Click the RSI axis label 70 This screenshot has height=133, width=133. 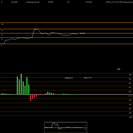coord(2,31)
